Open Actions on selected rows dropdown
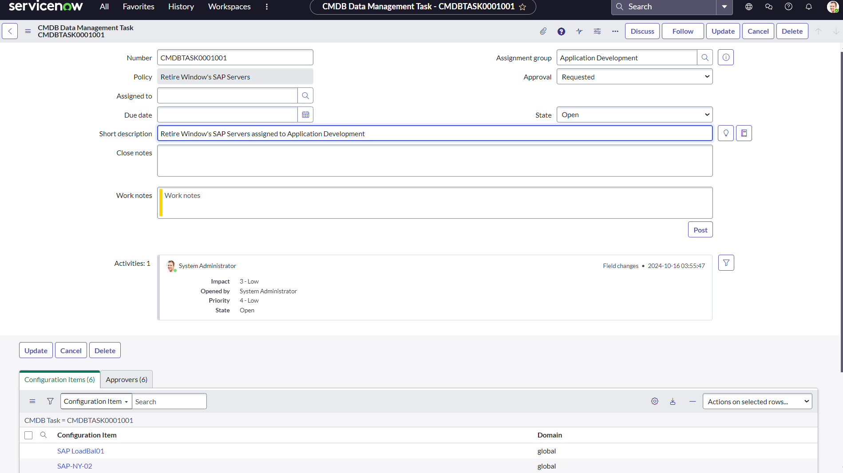Image resolution: width=843 pixels, height=473 pixels. pos(757,402)
